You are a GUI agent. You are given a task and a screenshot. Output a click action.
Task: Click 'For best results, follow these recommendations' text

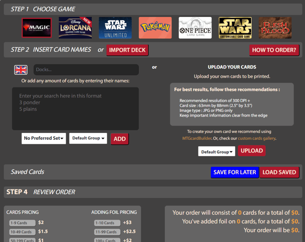coord(227,89)
